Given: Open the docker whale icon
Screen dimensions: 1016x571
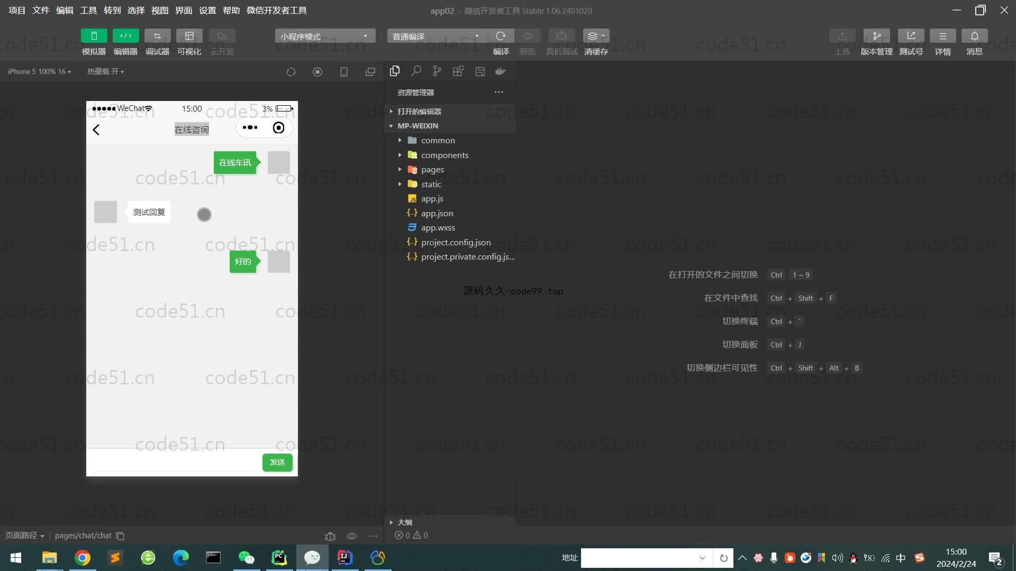Looking at the screenshot, I should click(x=501, y=71).
